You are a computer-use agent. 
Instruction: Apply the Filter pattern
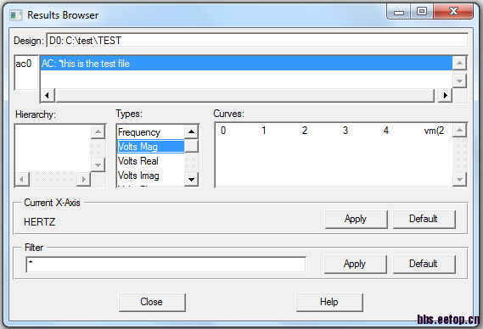pos(355,264)
